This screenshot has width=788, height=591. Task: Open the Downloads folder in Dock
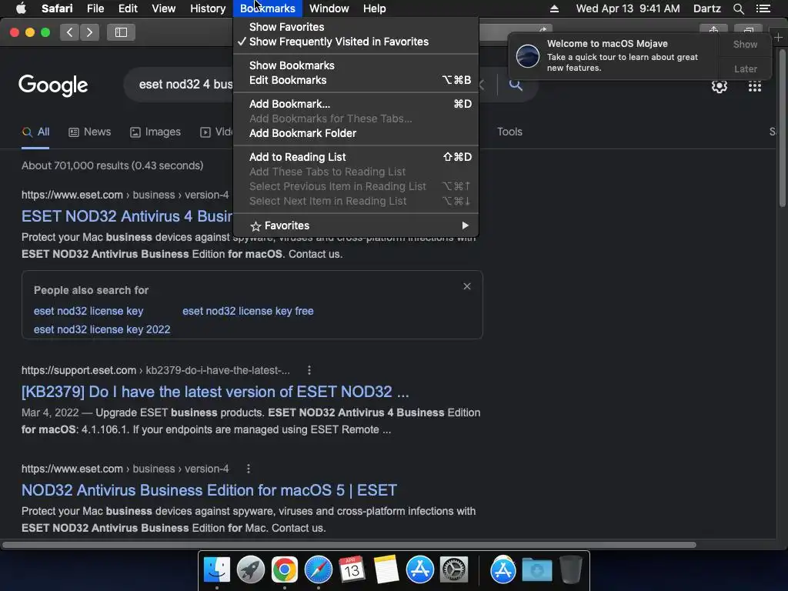pyautogui.click(x=536, y=569)
